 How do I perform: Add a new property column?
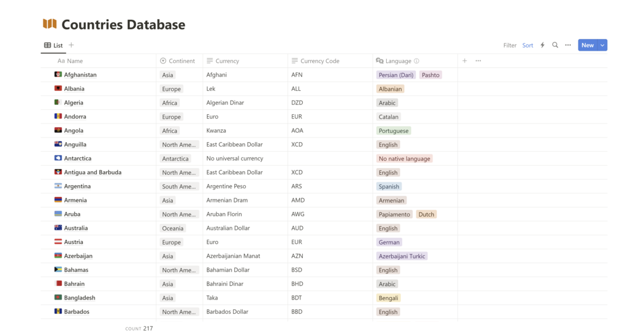465,61
